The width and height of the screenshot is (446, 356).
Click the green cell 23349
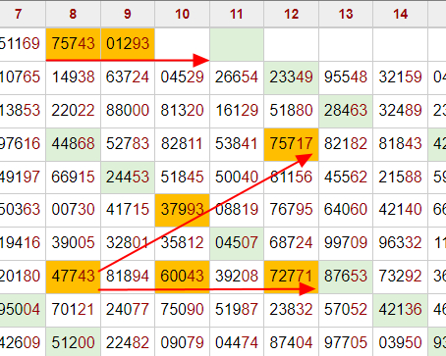pyautogui.click(x=292, y=77)
